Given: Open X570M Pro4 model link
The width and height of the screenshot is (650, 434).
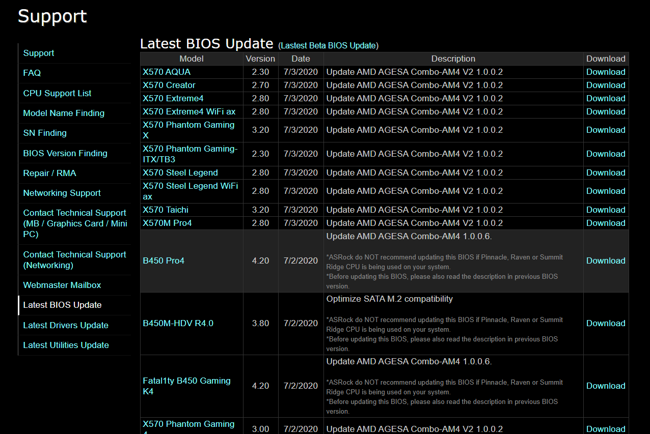Looking at the screenshot, I should [167, 223].
